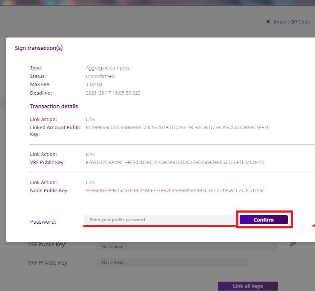Click the Max Fee 1 (XYM) value
This screenshot has height=291, width=315.
(94, 84)
